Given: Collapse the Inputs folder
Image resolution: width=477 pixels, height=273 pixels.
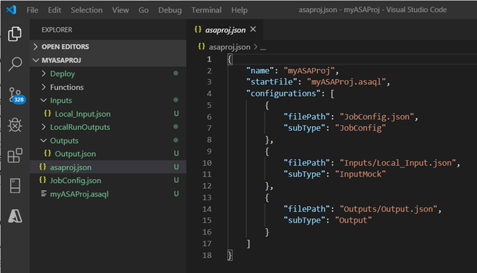Looking at the screenshot, I should point(61,100).
